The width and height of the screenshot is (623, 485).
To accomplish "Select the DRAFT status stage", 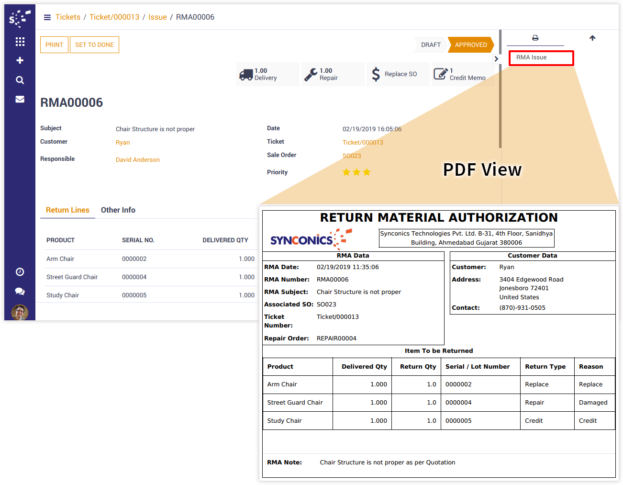I will (x=431, y=45).
